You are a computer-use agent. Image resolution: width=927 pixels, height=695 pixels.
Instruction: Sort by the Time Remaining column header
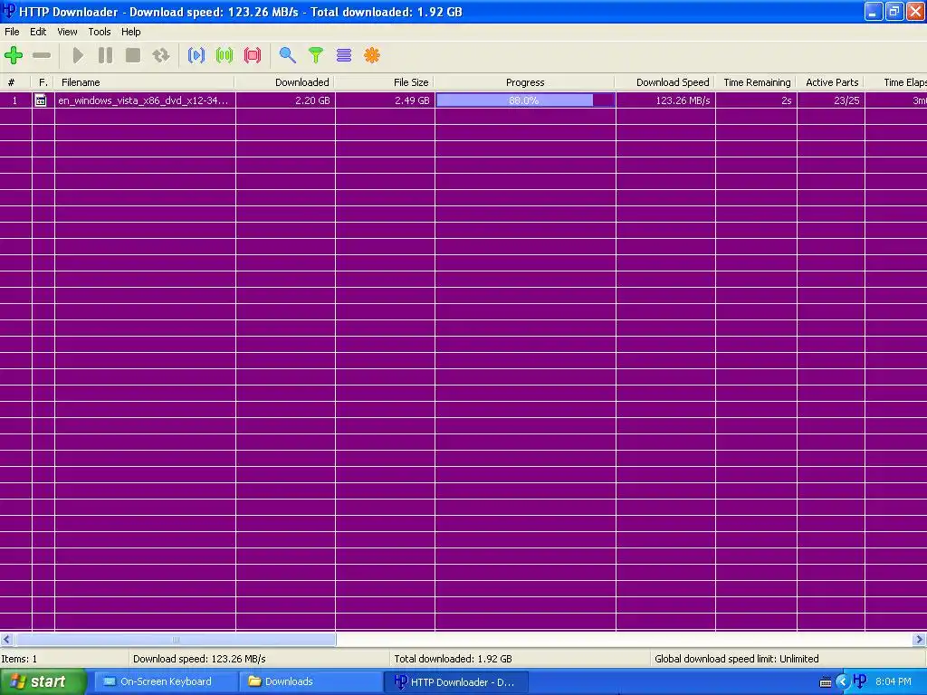(756, 82)
